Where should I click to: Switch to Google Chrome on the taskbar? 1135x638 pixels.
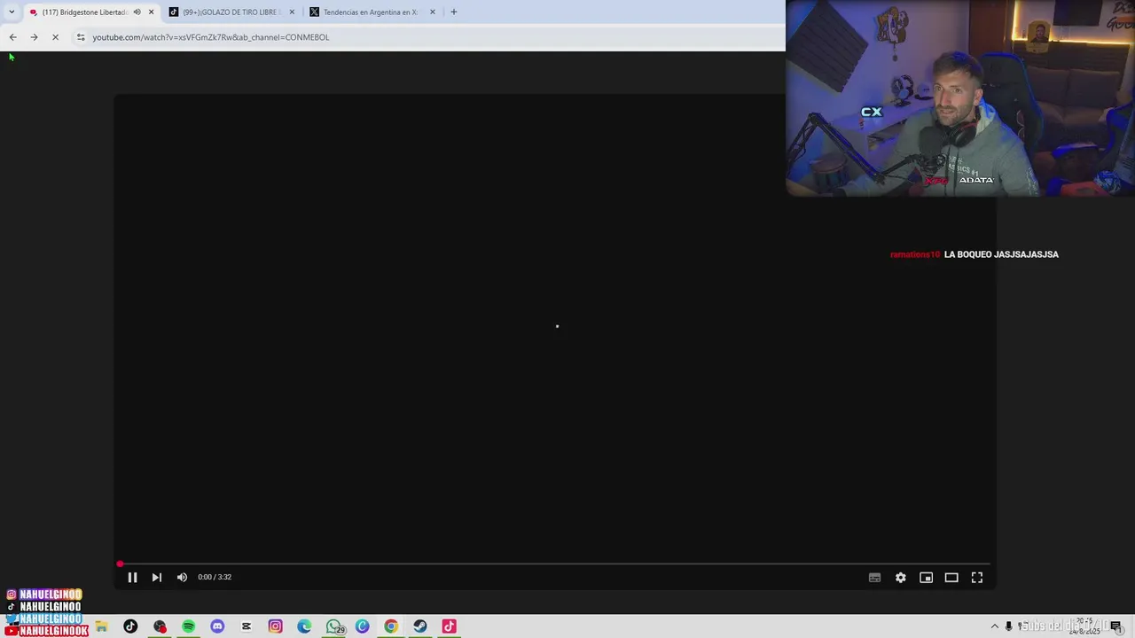(x=391, y=626)
